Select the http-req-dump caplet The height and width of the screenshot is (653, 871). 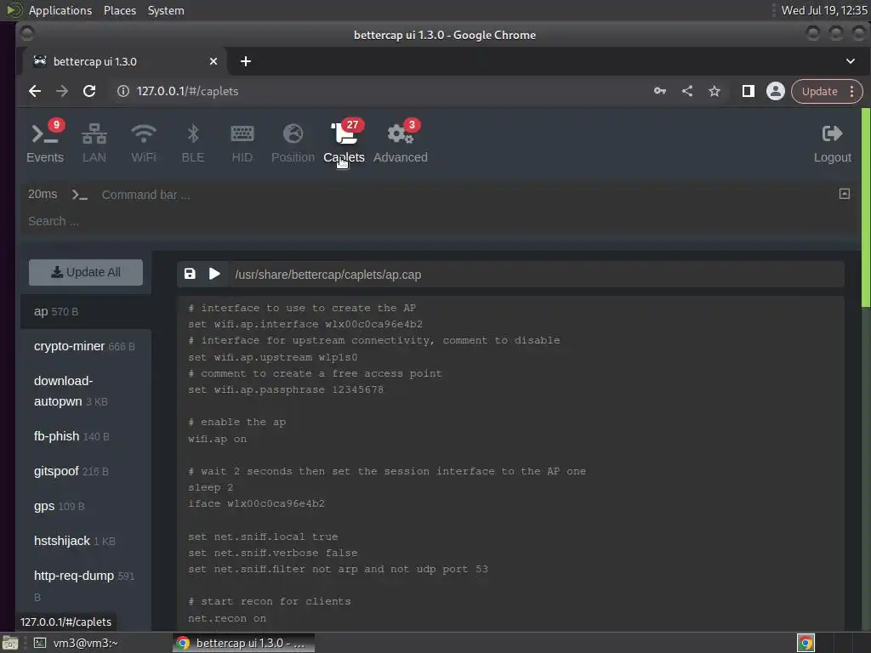86,586
